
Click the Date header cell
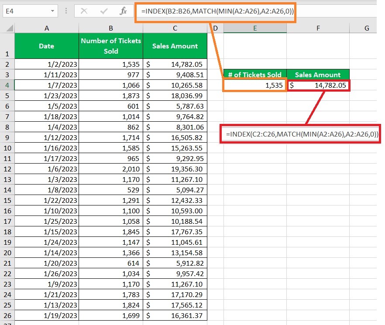(47, 46)
